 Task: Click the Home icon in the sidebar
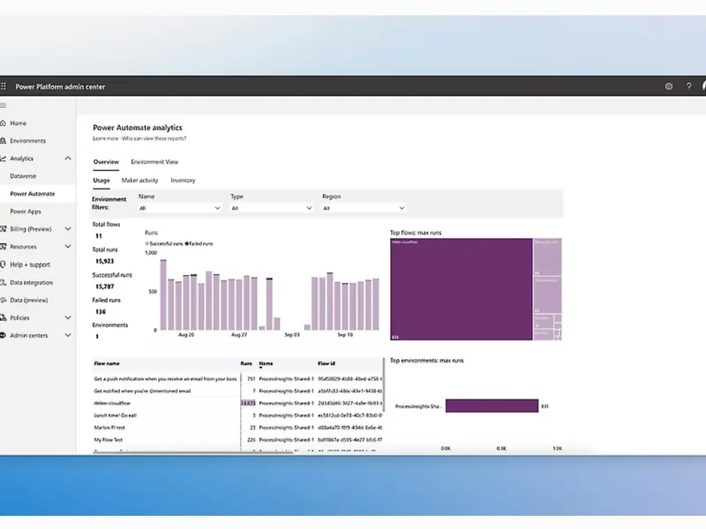(4, 123)
